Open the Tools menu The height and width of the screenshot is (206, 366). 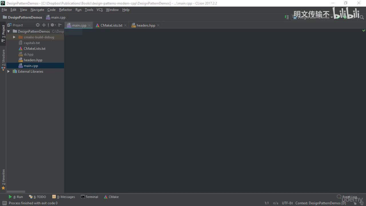tap(89, 10)
